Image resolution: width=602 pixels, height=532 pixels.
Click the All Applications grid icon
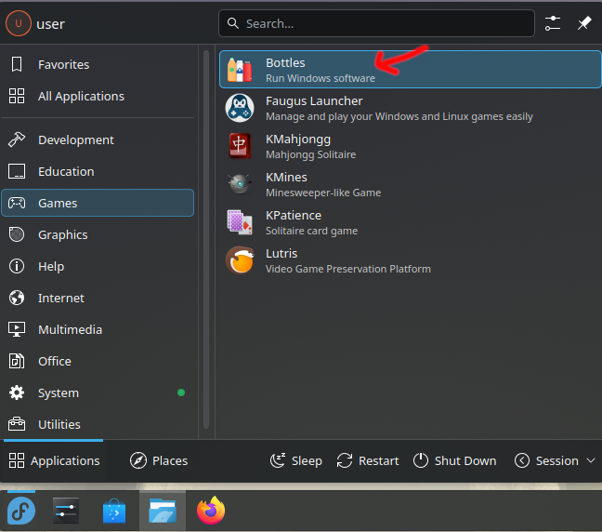[x=17, y=96]
